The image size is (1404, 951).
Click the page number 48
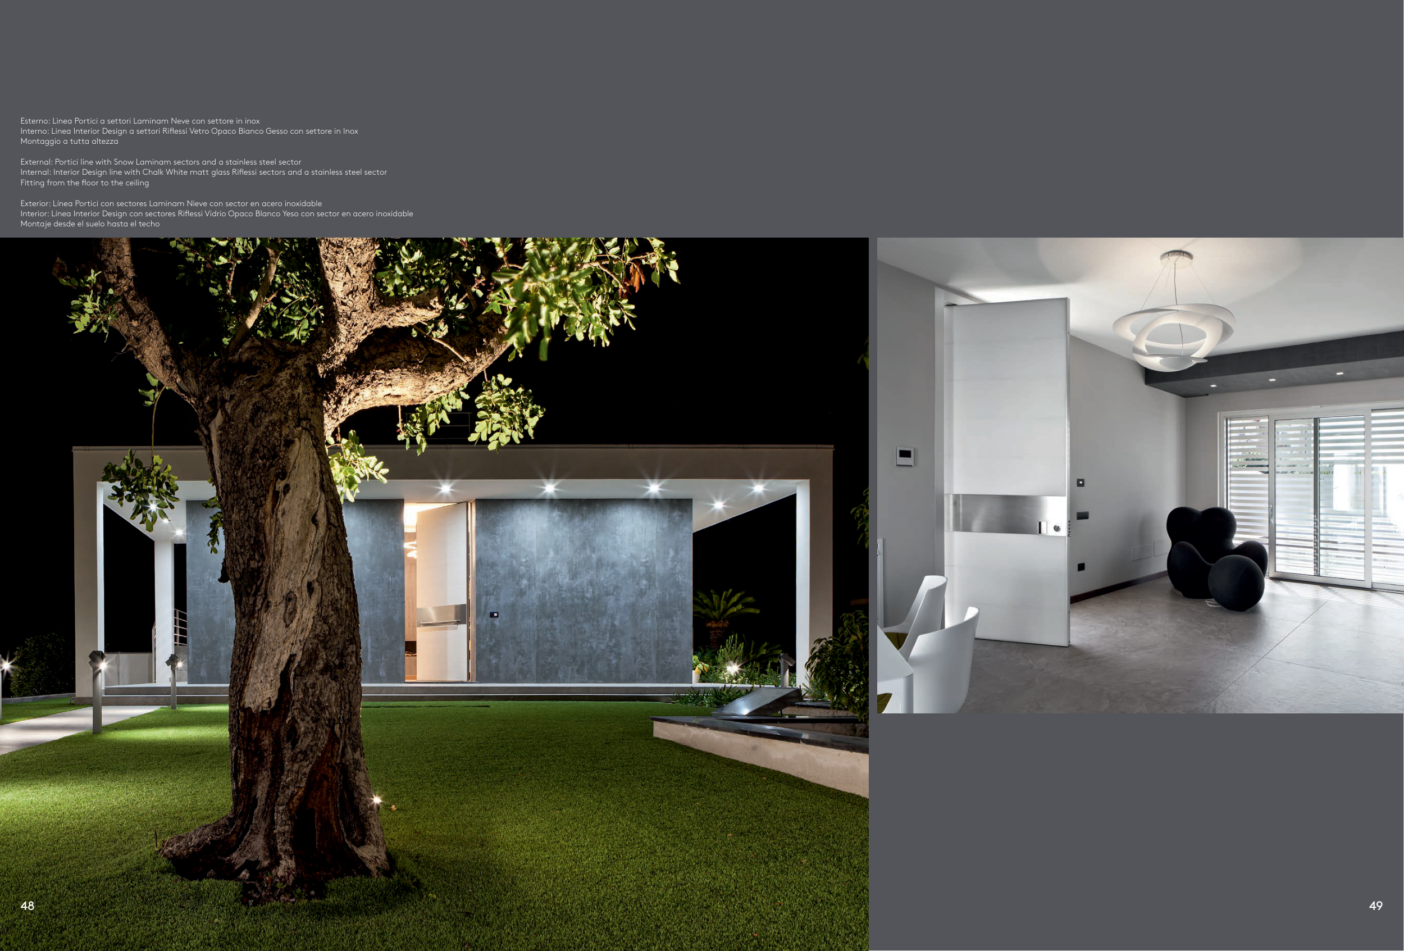click(27, 906)
